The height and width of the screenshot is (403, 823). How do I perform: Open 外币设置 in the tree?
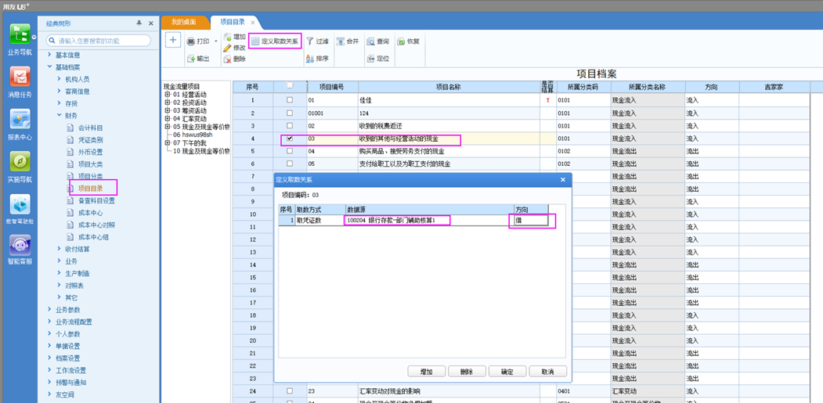tap(90, 152)
